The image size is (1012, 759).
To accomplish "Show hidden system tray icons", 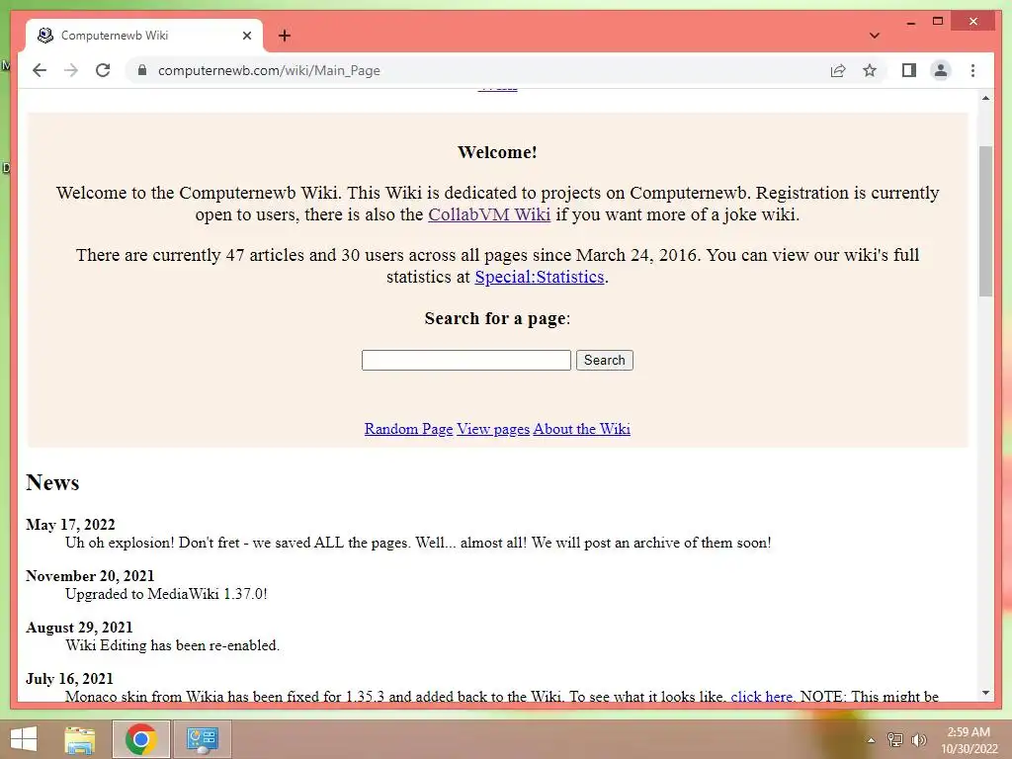I will [x=871, y=740].
